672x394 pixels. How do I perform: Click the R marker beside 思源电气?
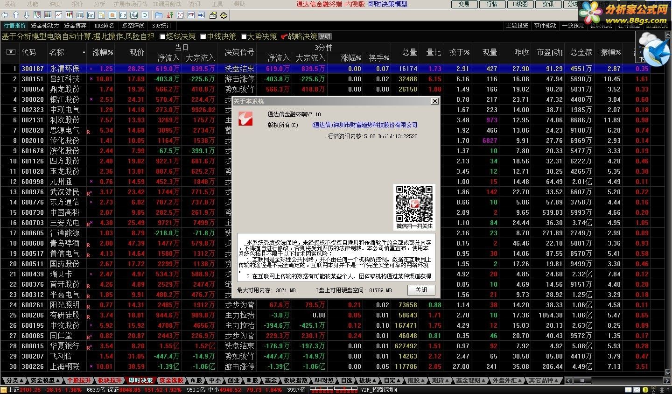[x=89, y=132]
